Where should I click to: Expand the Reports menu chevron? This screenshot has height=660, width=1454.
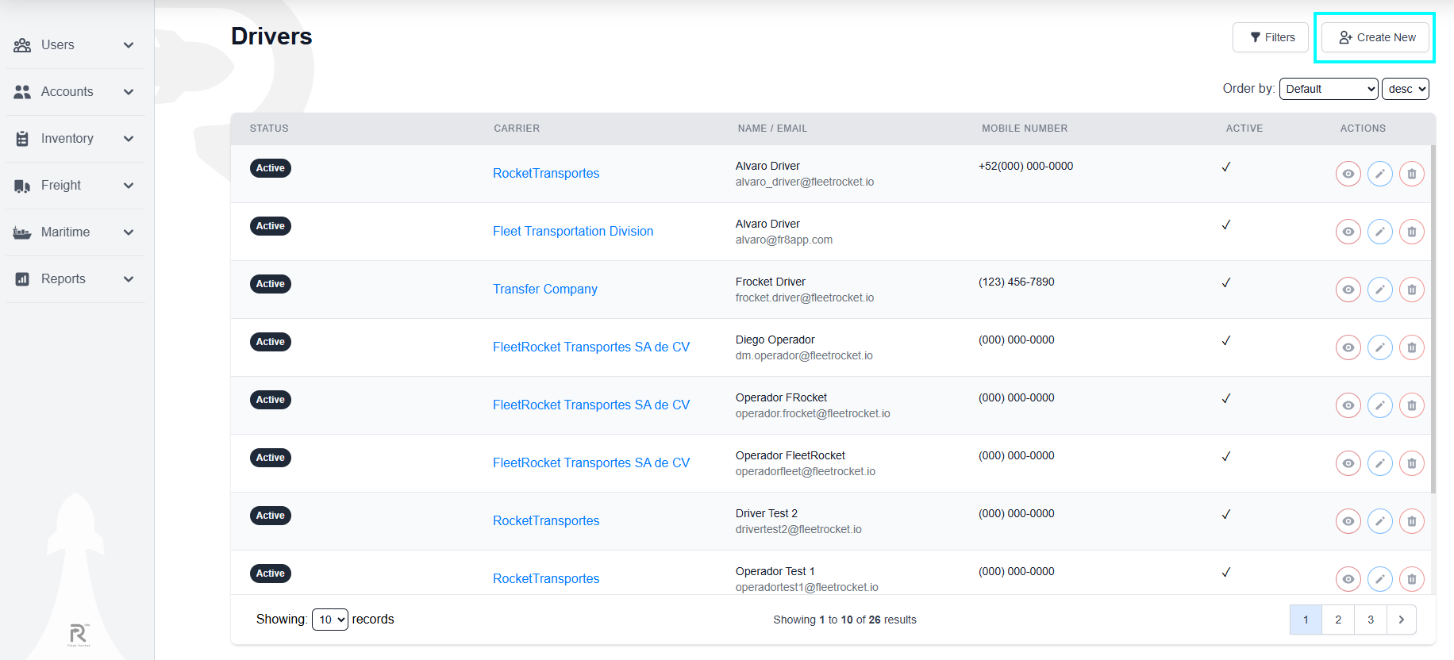(x=129, y=279)
